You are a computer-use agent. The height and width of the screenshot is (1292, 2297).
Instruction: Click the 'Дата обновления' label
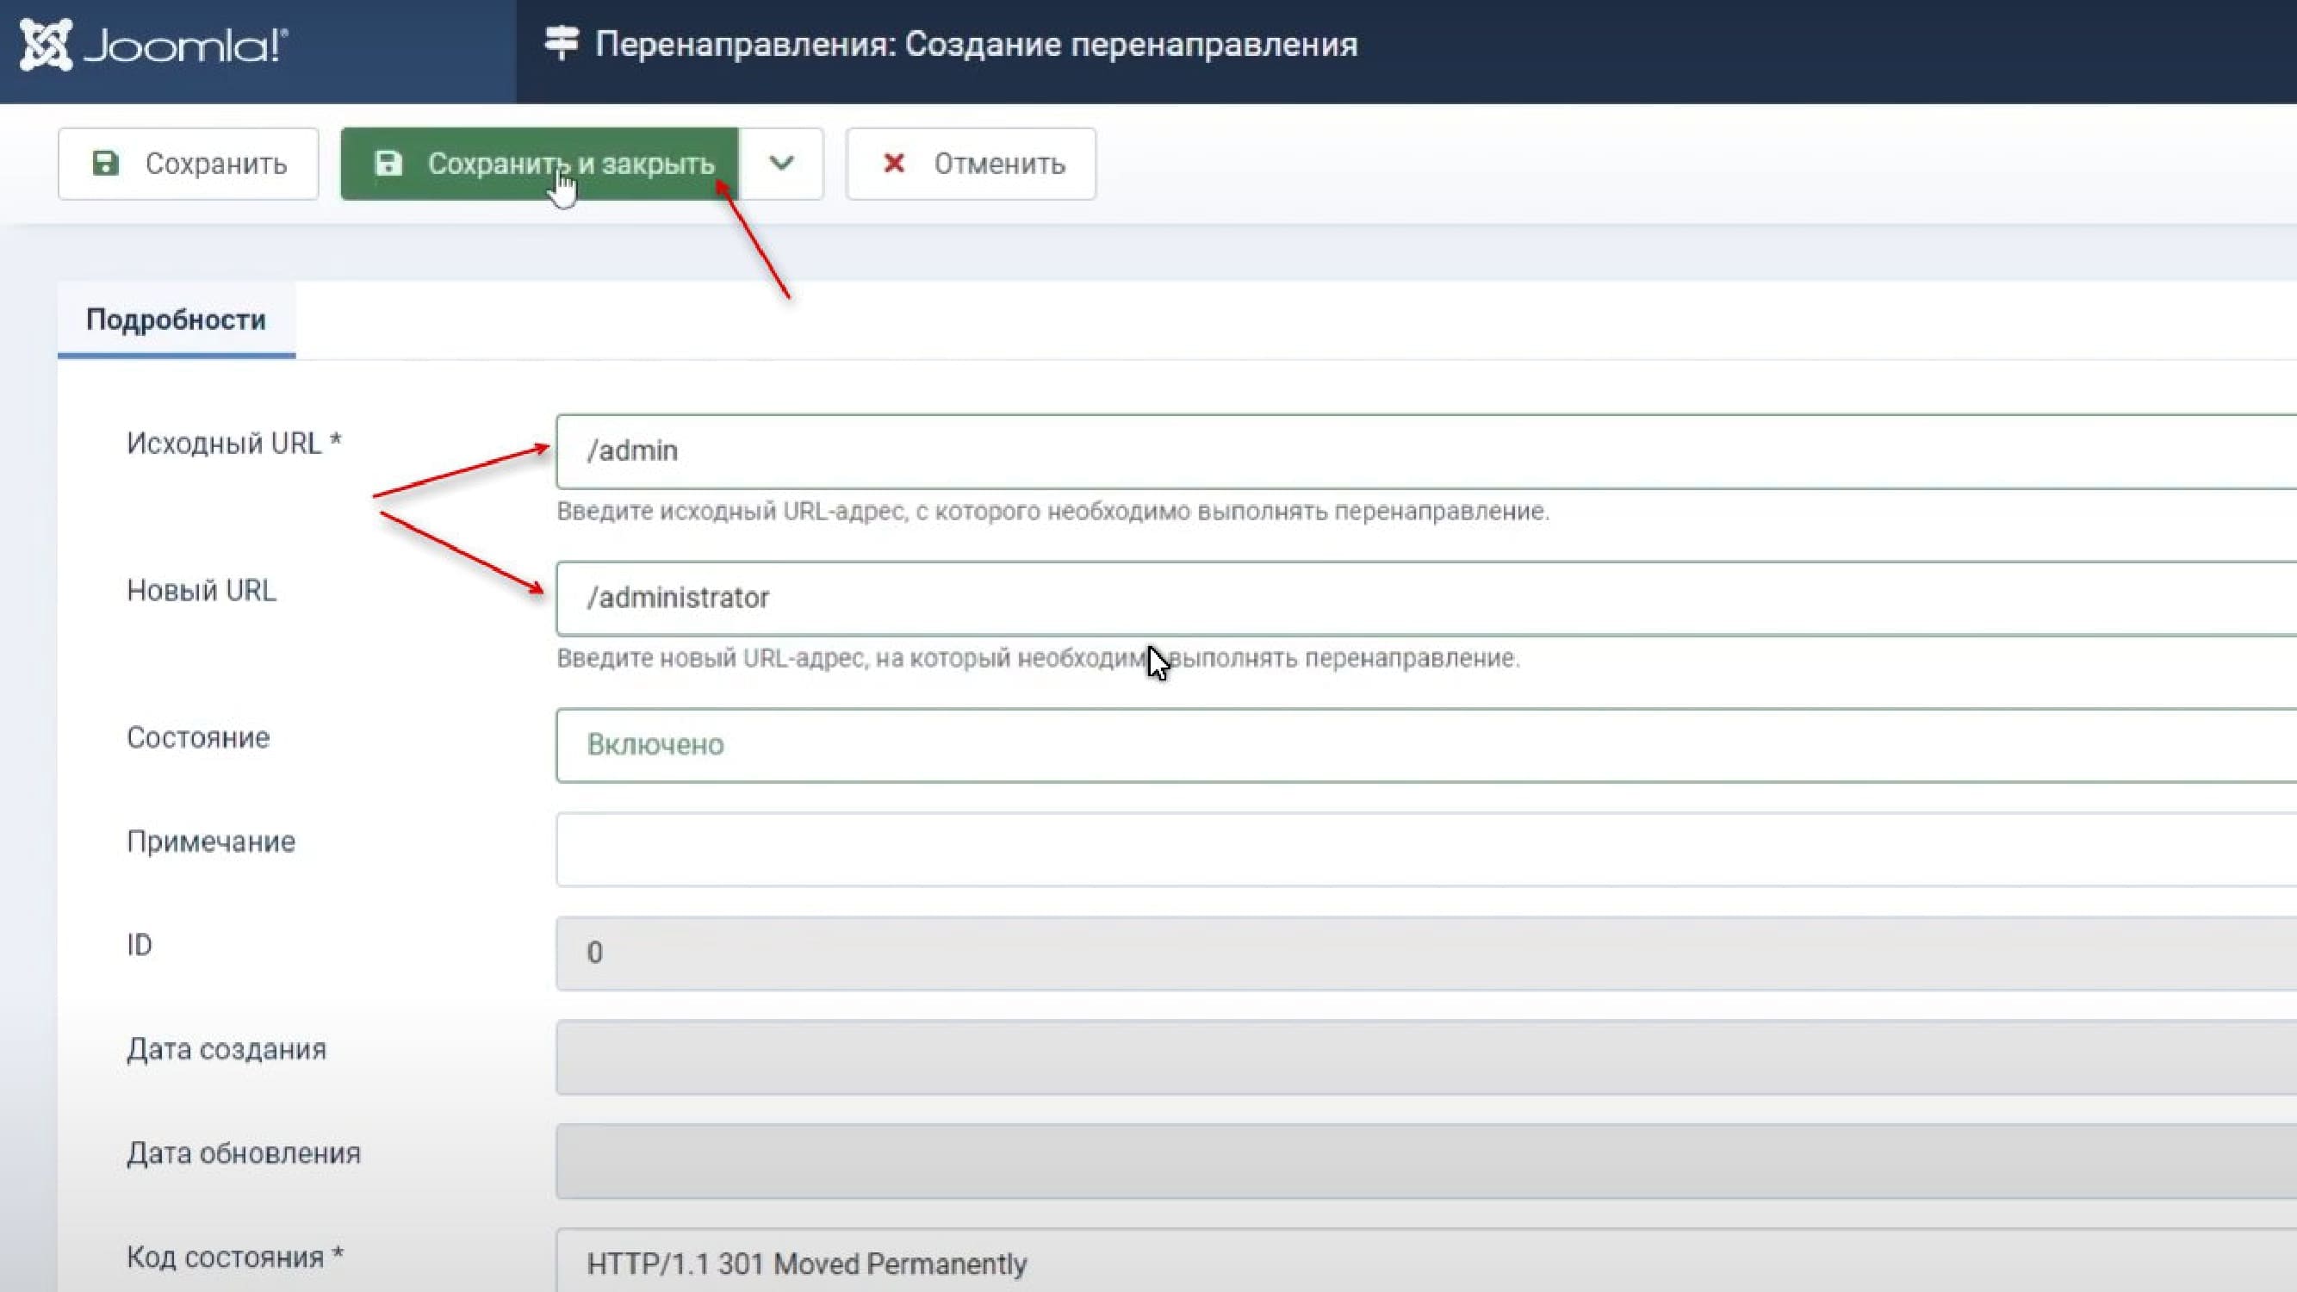(244, 1154)
